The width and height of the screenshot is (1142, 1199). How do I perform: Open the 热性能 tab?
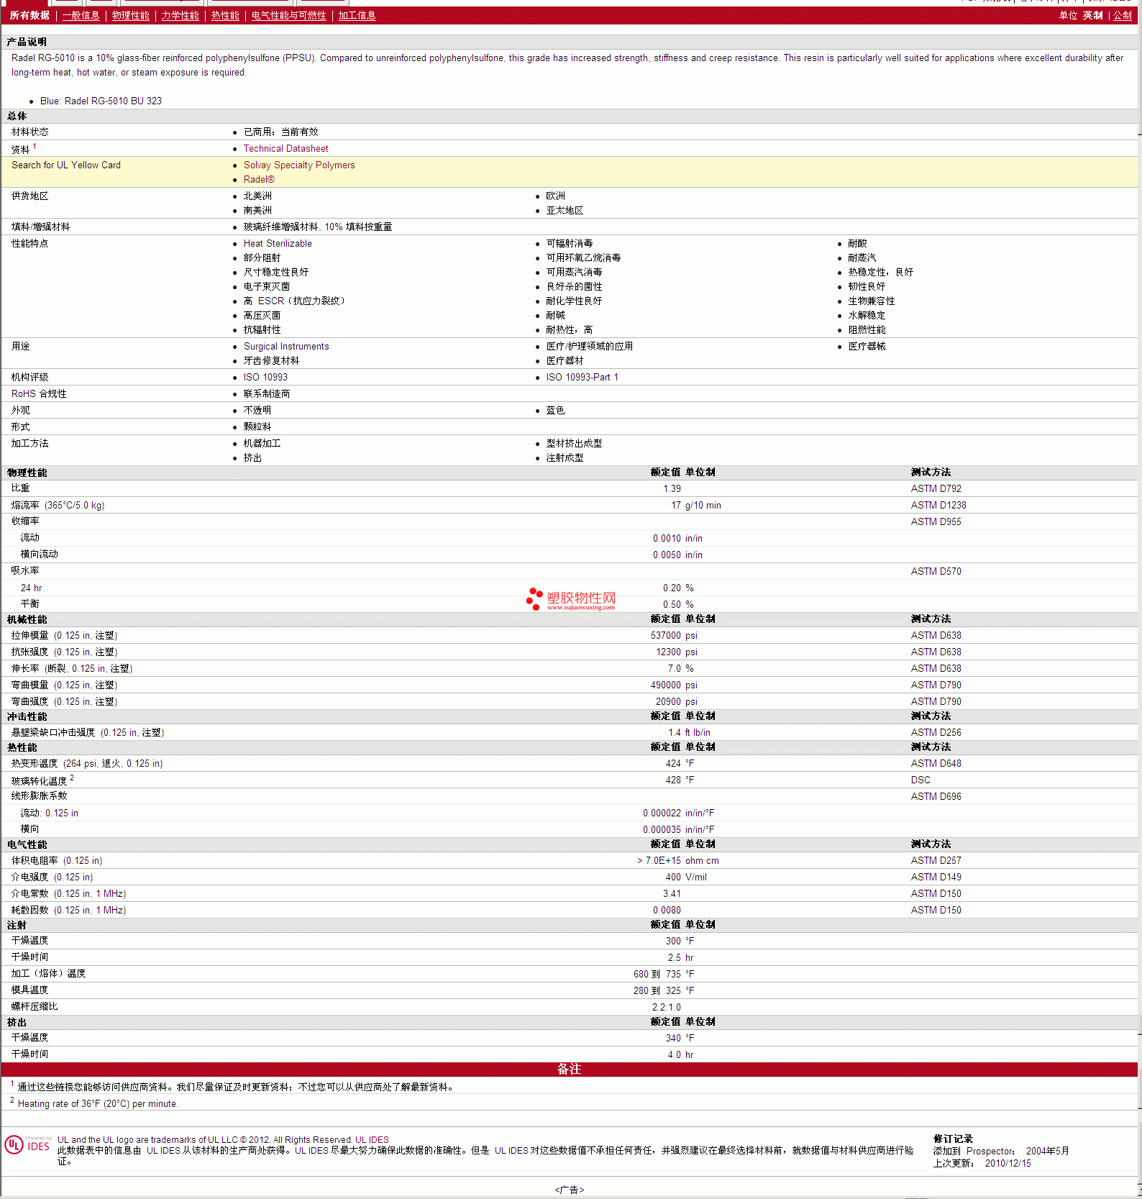(x=225, y=15)
